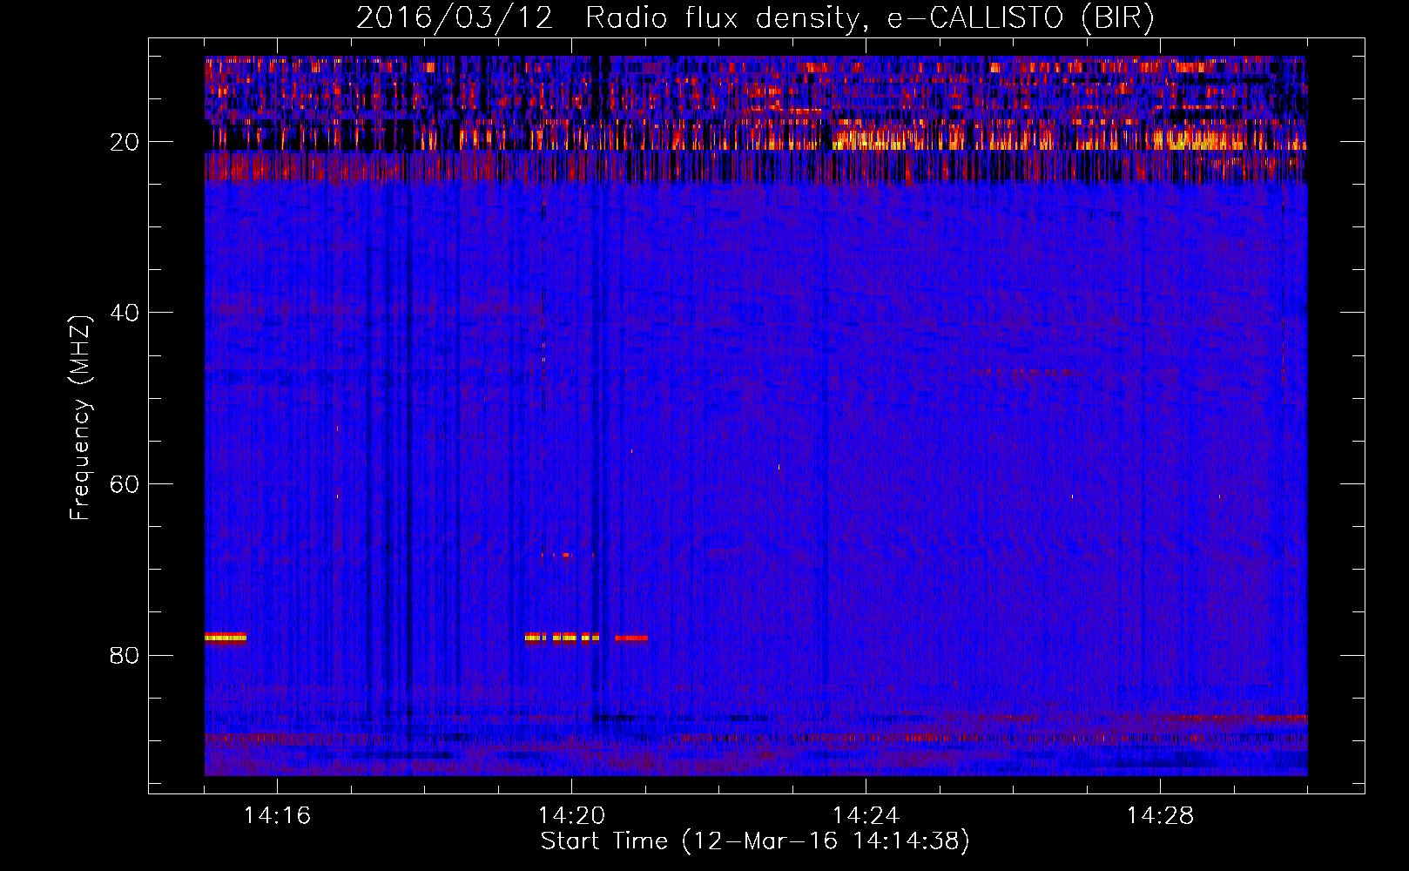Click the small red burst at 68 MHz

point(566,555)
